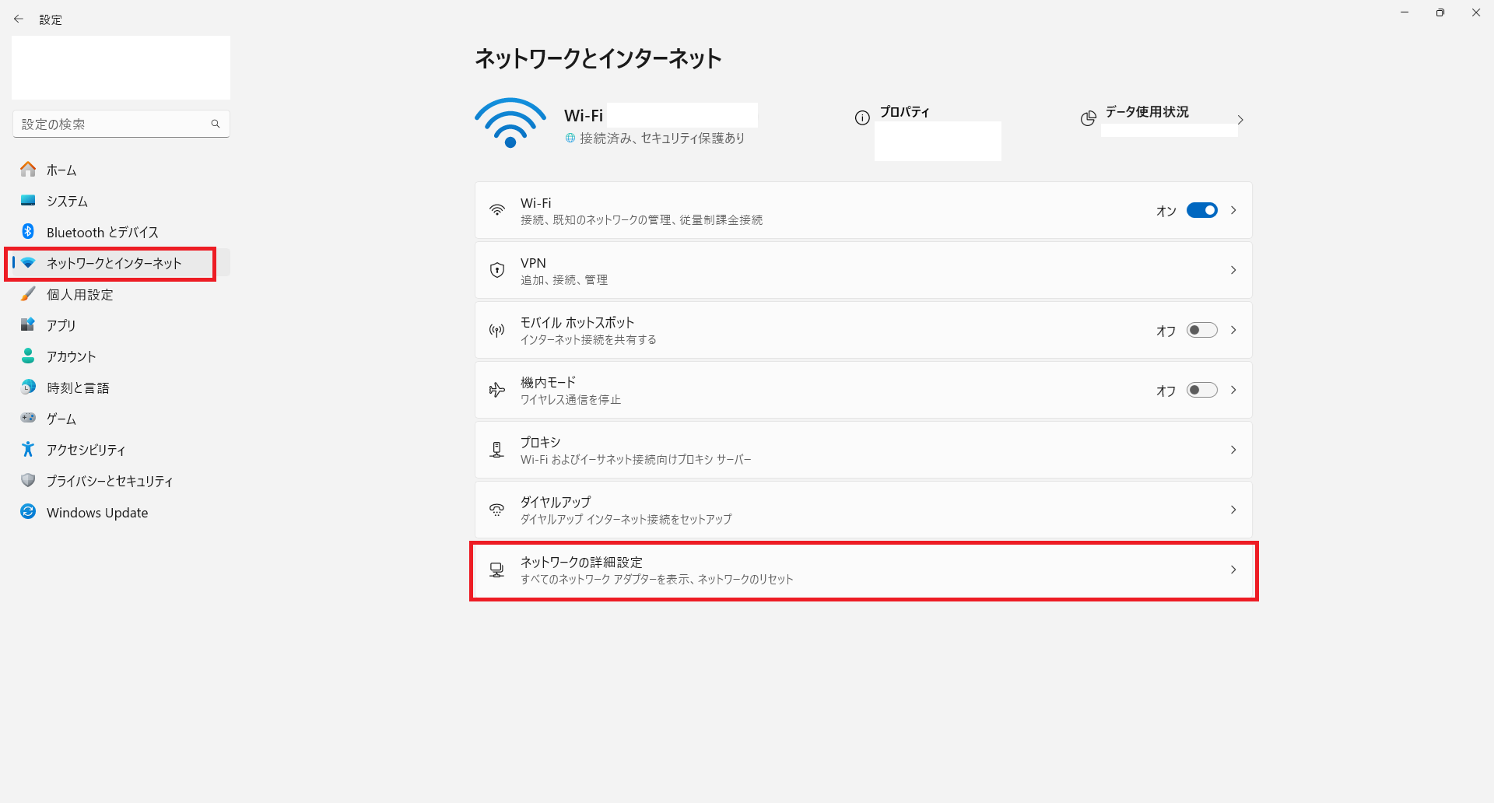Click 接続済み、セキュリティ保護あり status text
Screen dimensions: 1494x803
pos(662,138)
